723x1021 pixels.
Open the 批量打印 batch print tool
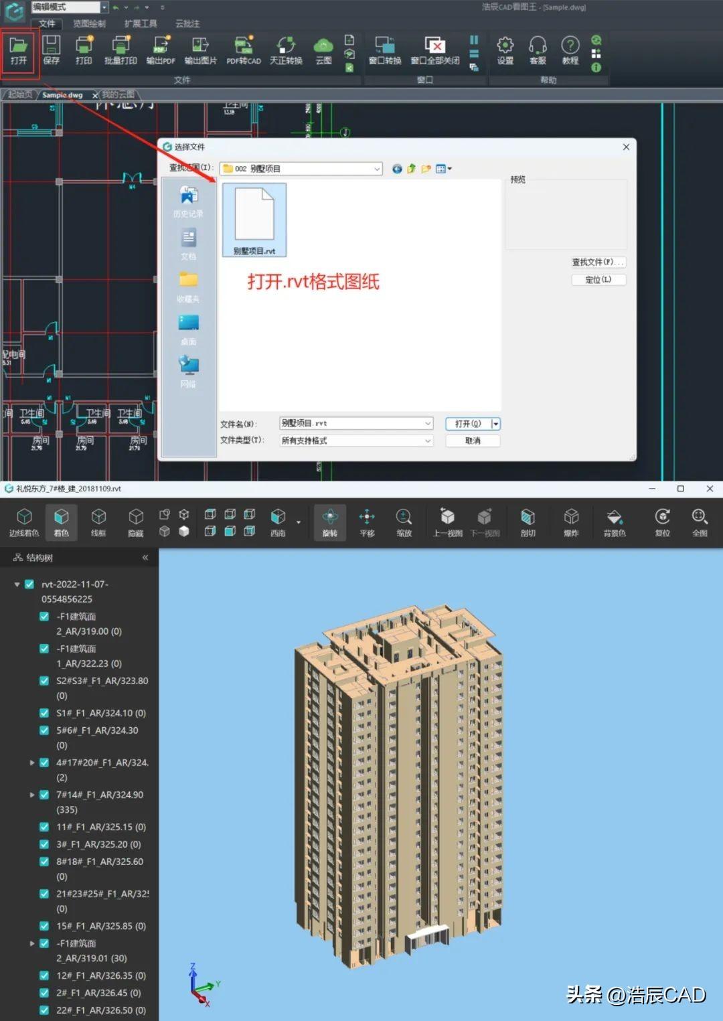120,50
